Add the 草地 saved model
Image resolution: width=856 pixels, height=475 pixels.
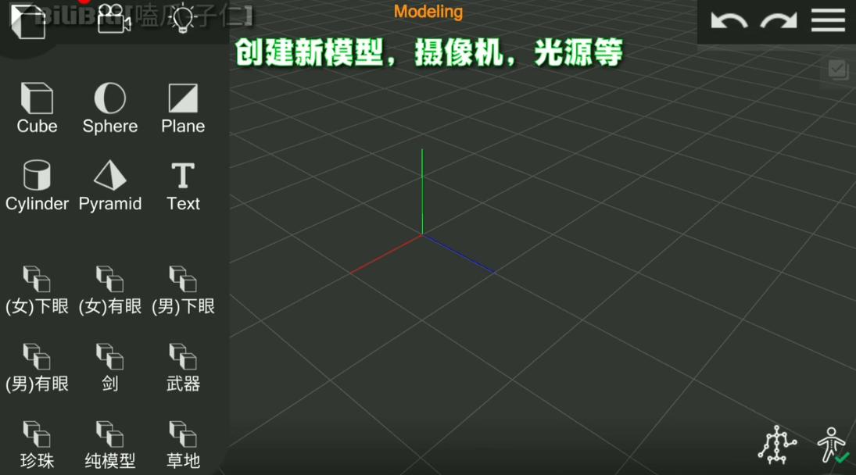coord(183,445)
